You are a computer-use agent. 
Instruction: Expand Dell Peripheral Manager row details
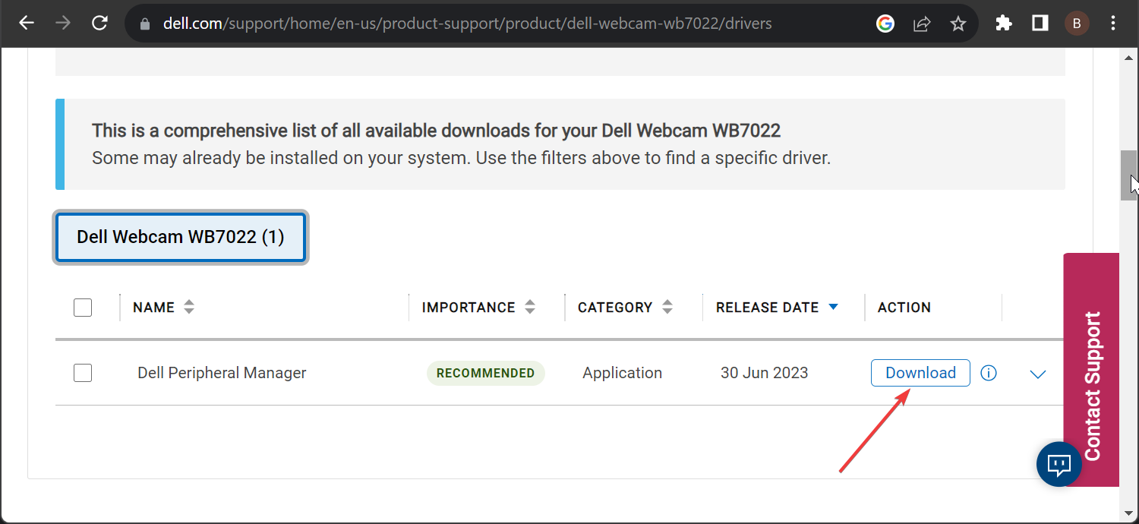1038,374
